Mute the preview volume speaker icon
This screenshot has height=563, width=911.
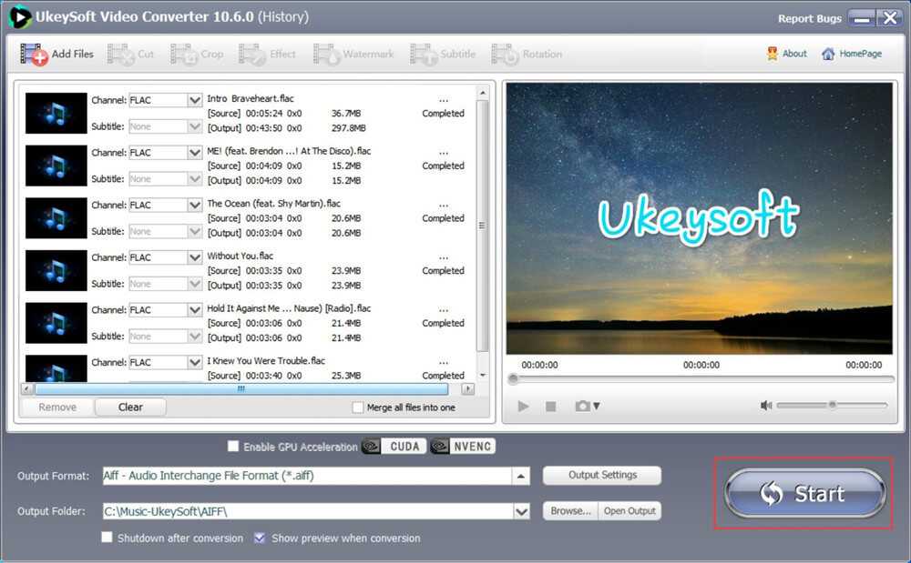(x=766, y=406)
